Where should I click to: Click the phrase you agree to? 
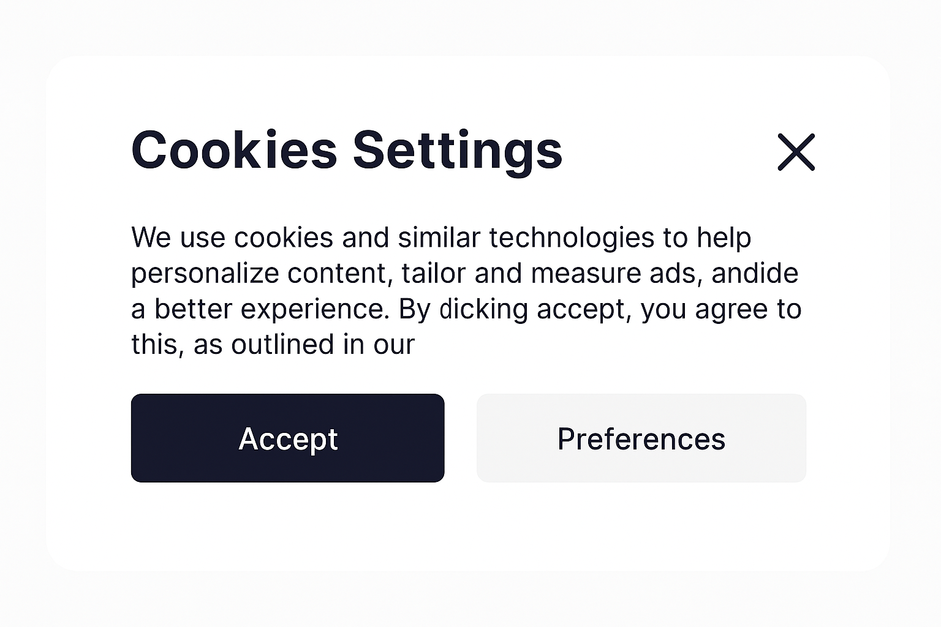(721, 310)
